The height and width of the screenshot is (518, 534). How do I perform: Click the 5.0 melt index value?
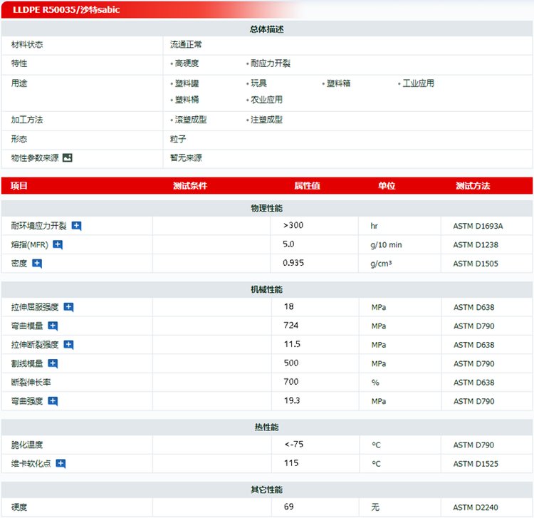[x=288, y=244]
